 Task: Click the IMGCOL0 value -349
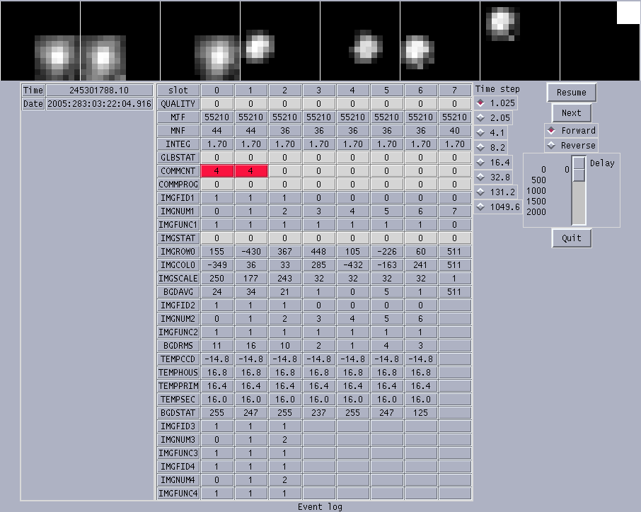216,265
